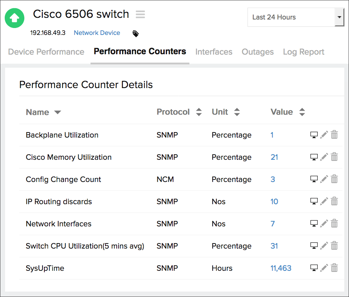Click the Nos unit cell for IP Routing discards

218,202
